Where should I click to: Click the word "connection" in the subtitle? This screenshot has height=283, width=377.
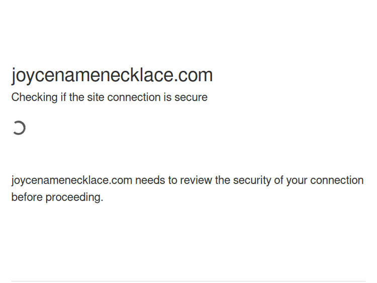coord(133,98)
